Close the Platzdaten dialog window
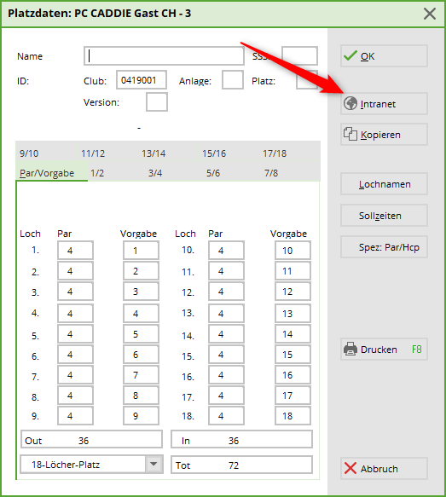The image size is (446, 497). 430,14
